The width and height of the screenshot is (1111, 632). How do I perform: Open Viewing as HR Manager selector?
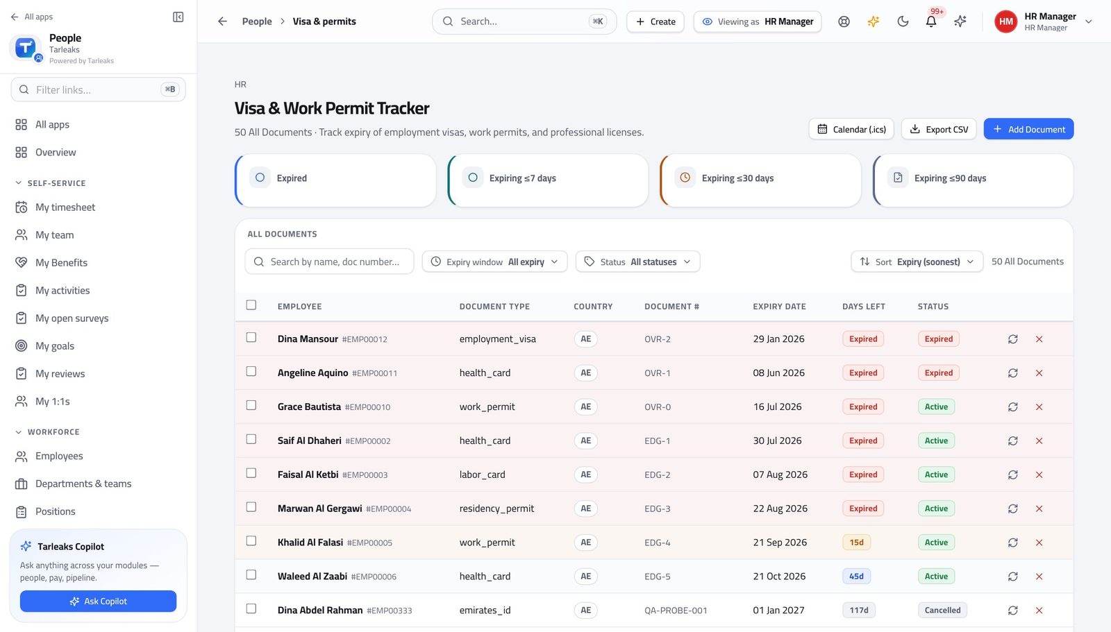tap(758, 22)
